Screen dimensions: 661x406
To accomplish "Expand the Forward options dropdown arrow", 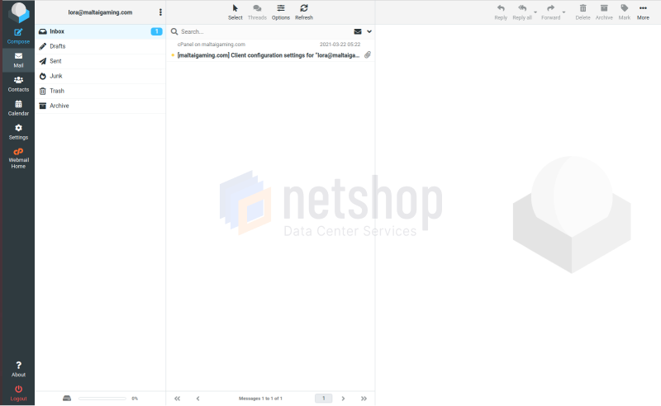I will point(564,12).
